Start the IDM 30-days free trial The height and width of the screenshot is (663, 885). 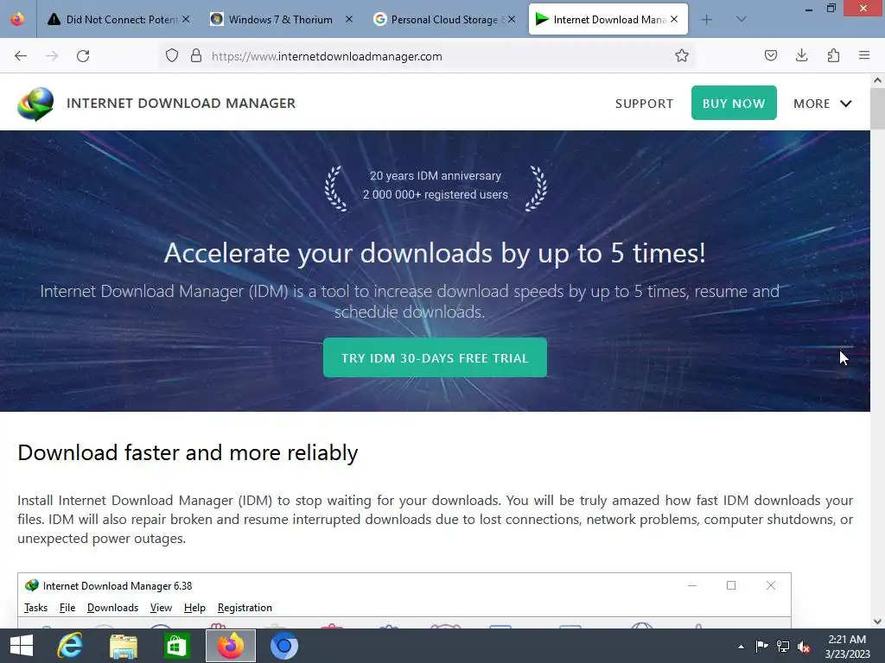435,357
